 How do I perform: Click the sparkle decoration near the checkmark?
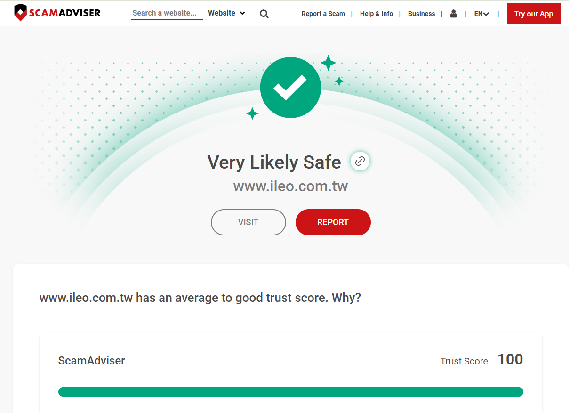[329, 61]
